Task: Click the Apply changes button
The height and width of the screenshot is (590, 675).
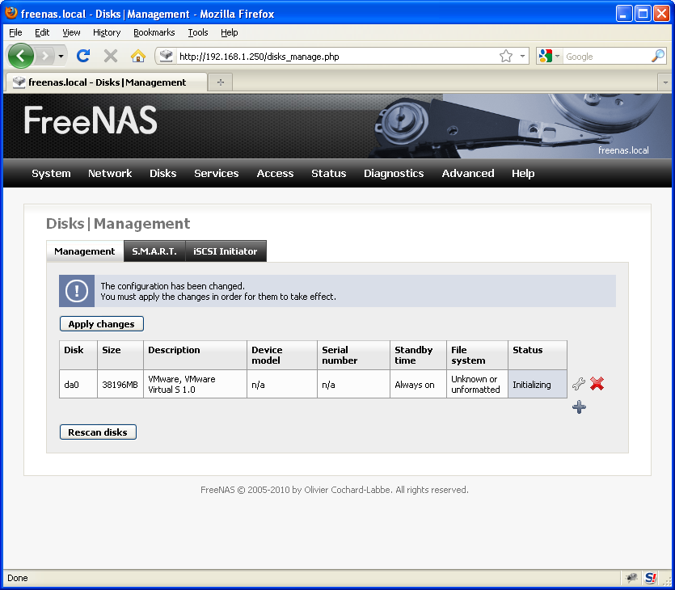Action: (102, 323)
